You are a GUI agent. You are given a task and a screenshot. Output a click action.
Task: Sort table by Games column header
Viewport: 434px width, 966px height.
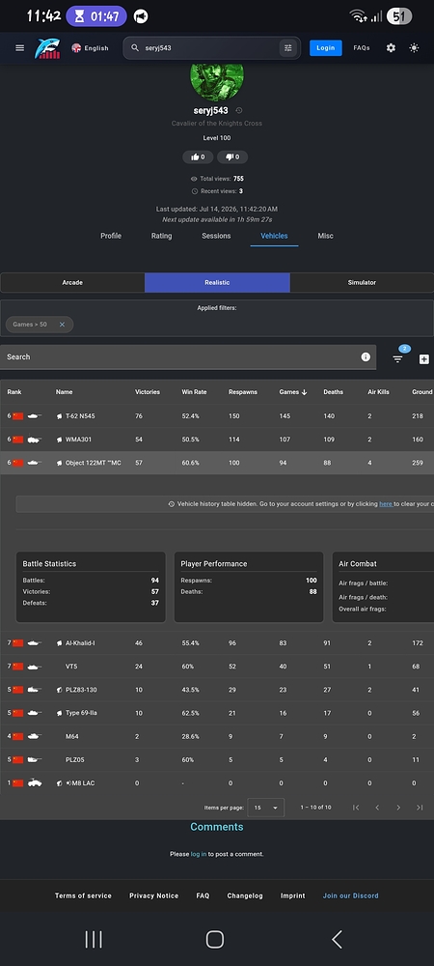click(289, 392)
